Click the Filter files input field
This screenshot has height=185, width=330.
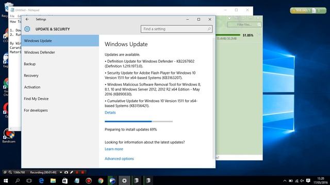click(x=244, y=25)
